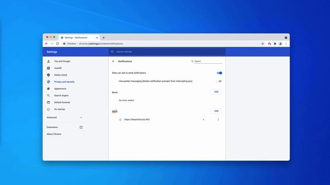Expand the beastclick.biz site entry arrow

(x=204, y=120)
